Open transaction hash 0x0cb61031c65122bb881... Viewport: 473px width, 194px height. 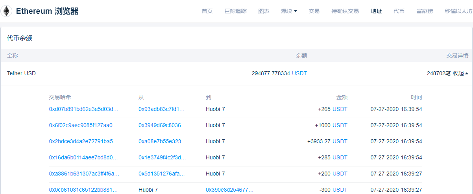tap(83, 190)
